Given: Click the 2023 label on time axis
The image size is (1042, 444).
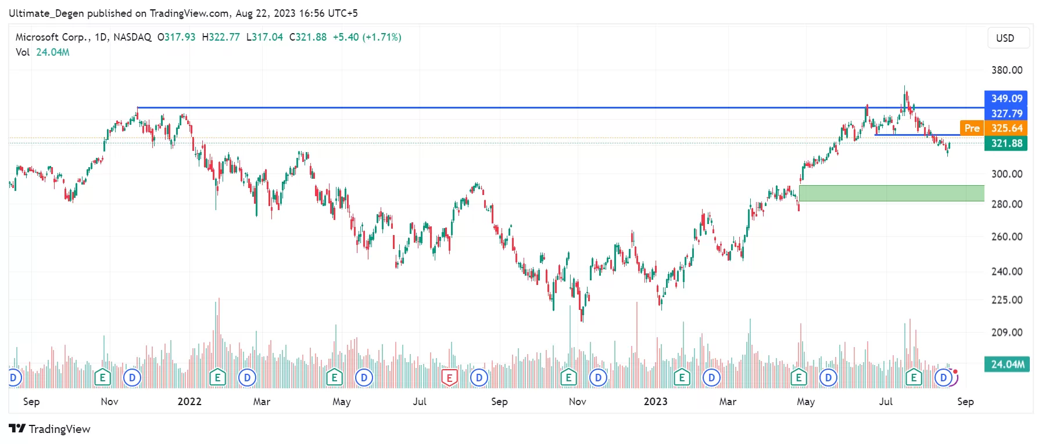Looking at the screenshot, I should click(x=656, y=402).
